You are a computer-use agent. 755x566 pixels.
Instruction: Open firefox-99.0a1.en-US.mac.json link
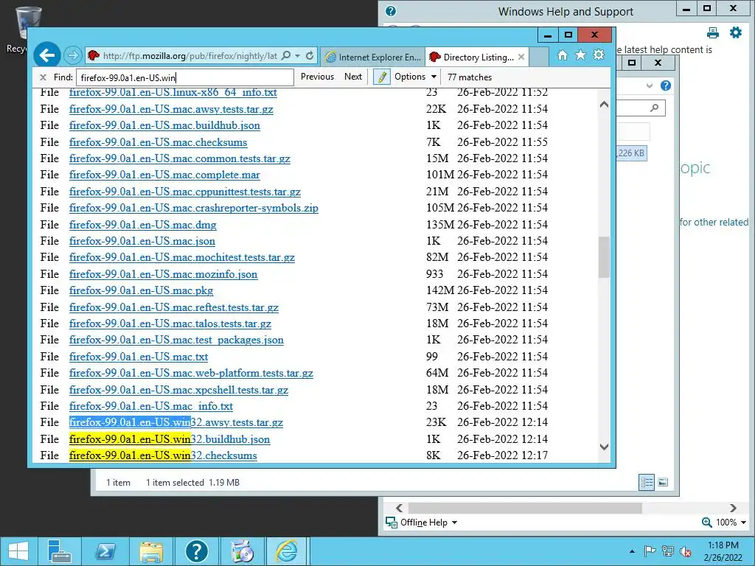pos(142,241)
